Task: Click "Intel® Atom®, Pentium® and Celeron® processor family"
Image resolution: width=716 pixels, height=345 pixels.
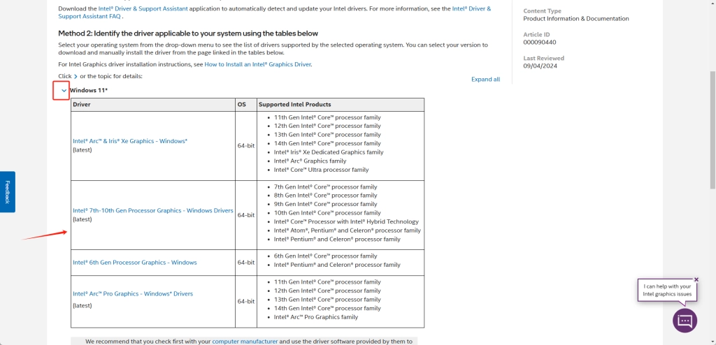Action: [x=348, y=230]
